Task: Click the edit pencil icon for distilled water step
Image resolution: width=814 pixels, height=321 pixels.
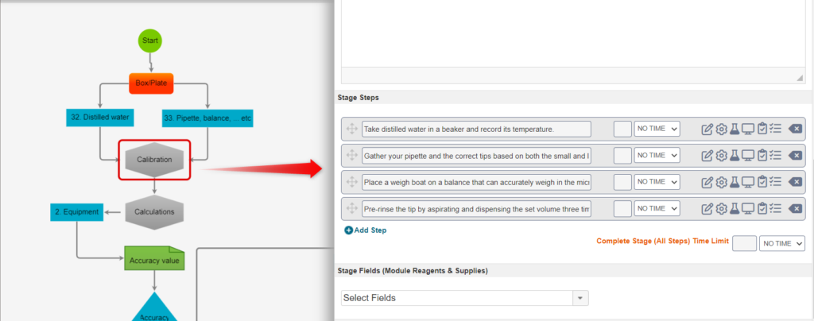Action: (x=707, y=130)
